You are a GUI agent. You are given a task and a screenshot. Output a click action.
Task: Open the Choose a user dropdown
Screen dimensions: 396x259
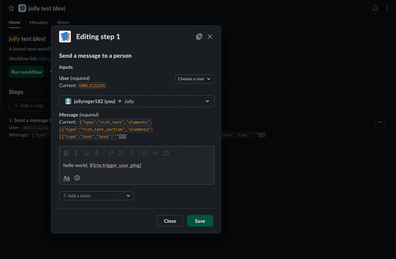(195, 79)
